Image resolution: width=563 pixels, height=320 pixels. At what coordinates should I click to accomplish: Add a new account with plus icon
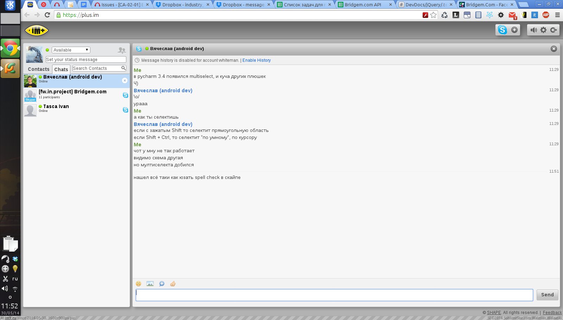click(514, 30)
